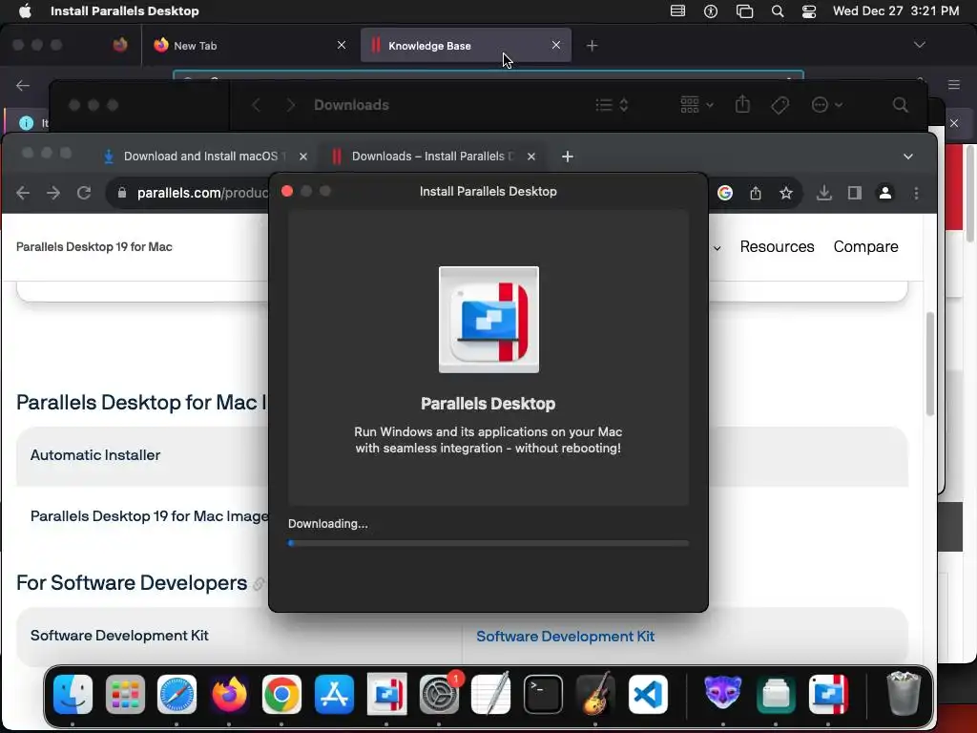The width and height of the screenshot is (977, 733).
Task: Bookmark this page with the star icon
Action: coord(786,193)
